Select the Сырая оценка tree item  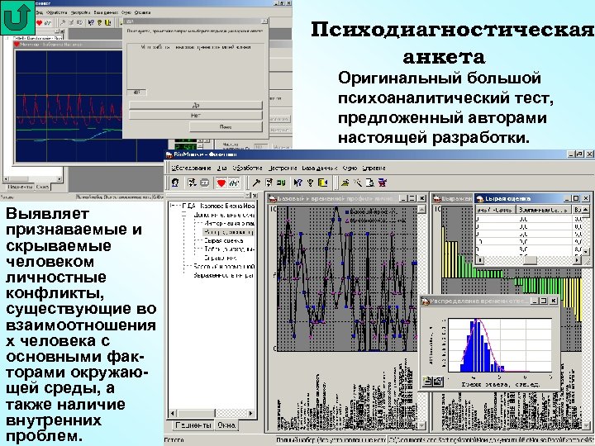(x=223, y=241)
